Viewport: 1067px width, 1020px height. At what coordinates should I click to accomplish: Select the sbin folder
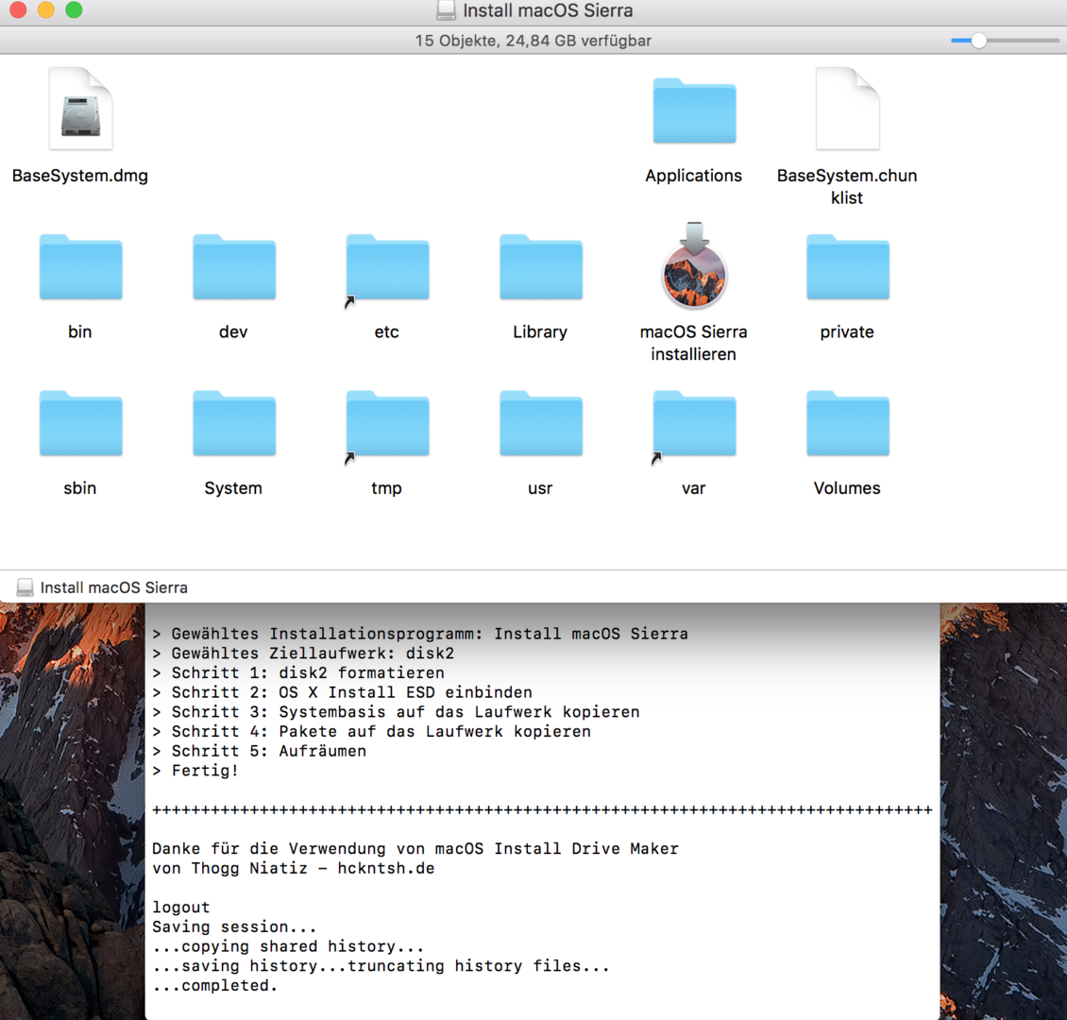point(80,425)
